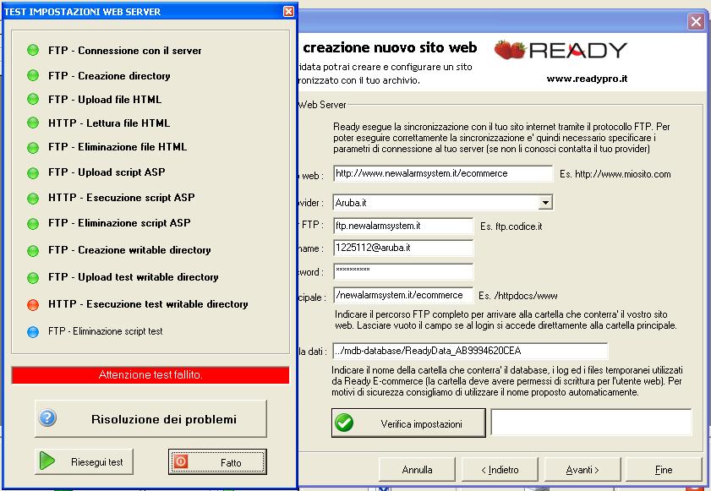
Task: Click green status icon beside FTP Eliminazione script ASP
Action: (x=33, y=224)
